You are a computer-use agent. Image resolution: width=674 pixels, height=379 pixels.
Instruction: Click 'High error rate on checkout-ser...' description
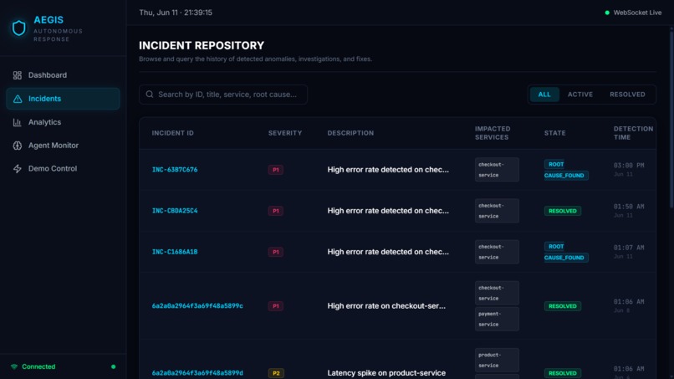pos(386,306)
